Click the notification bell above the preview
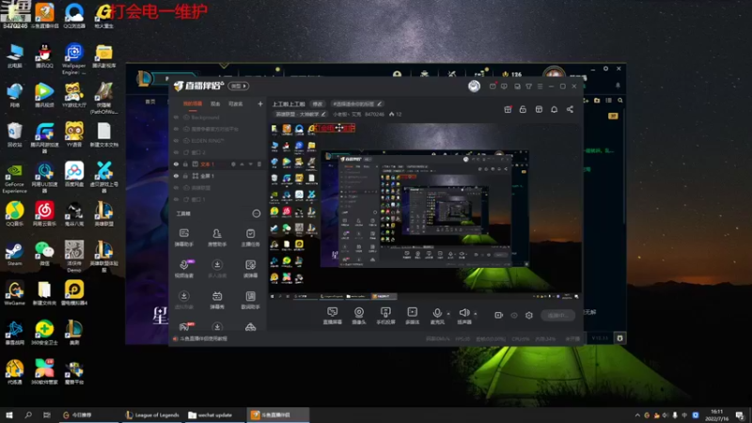The image size is (752, 423). (554, 109)
